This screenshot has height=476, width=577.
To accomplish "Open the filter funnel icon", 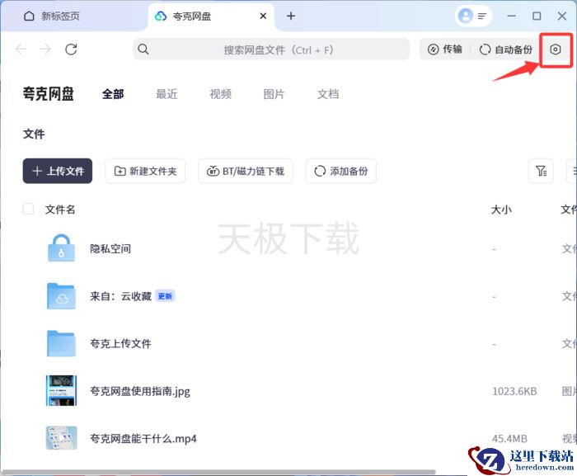I will tap(541, 171).
